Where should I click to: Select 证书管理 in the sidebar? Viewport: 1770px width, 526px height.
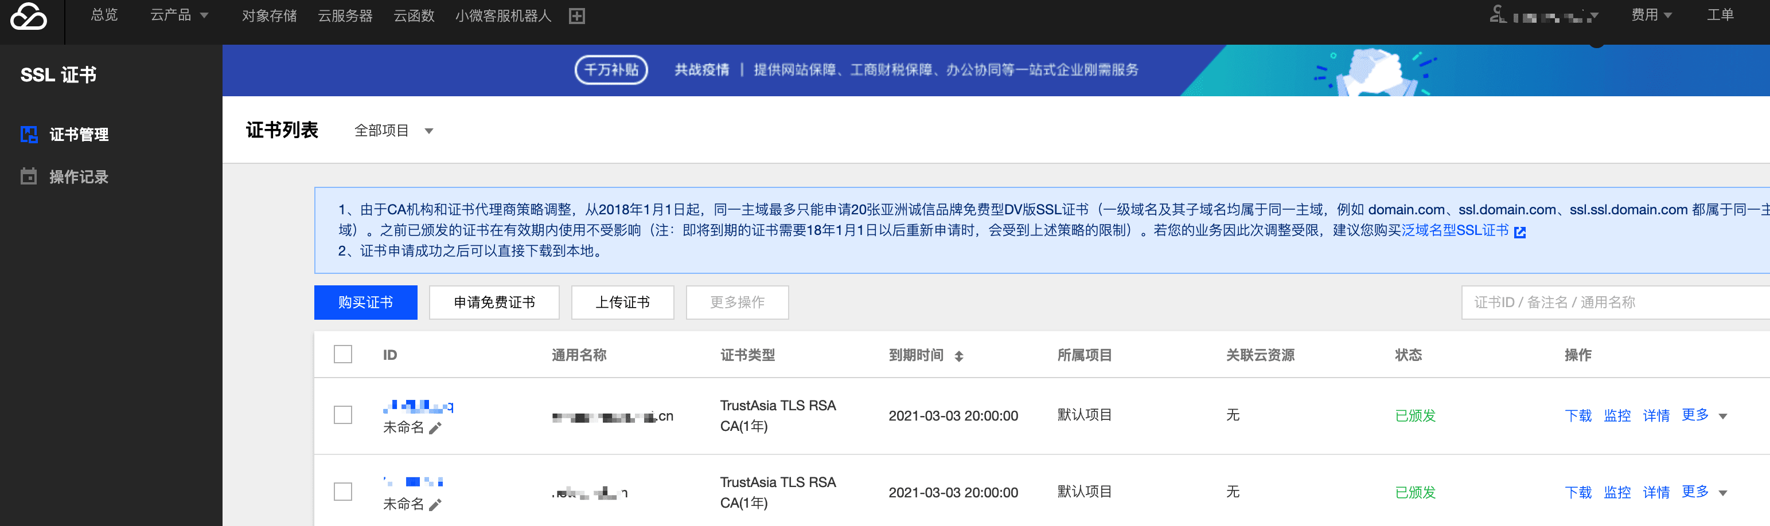click(x=79, y=135)
